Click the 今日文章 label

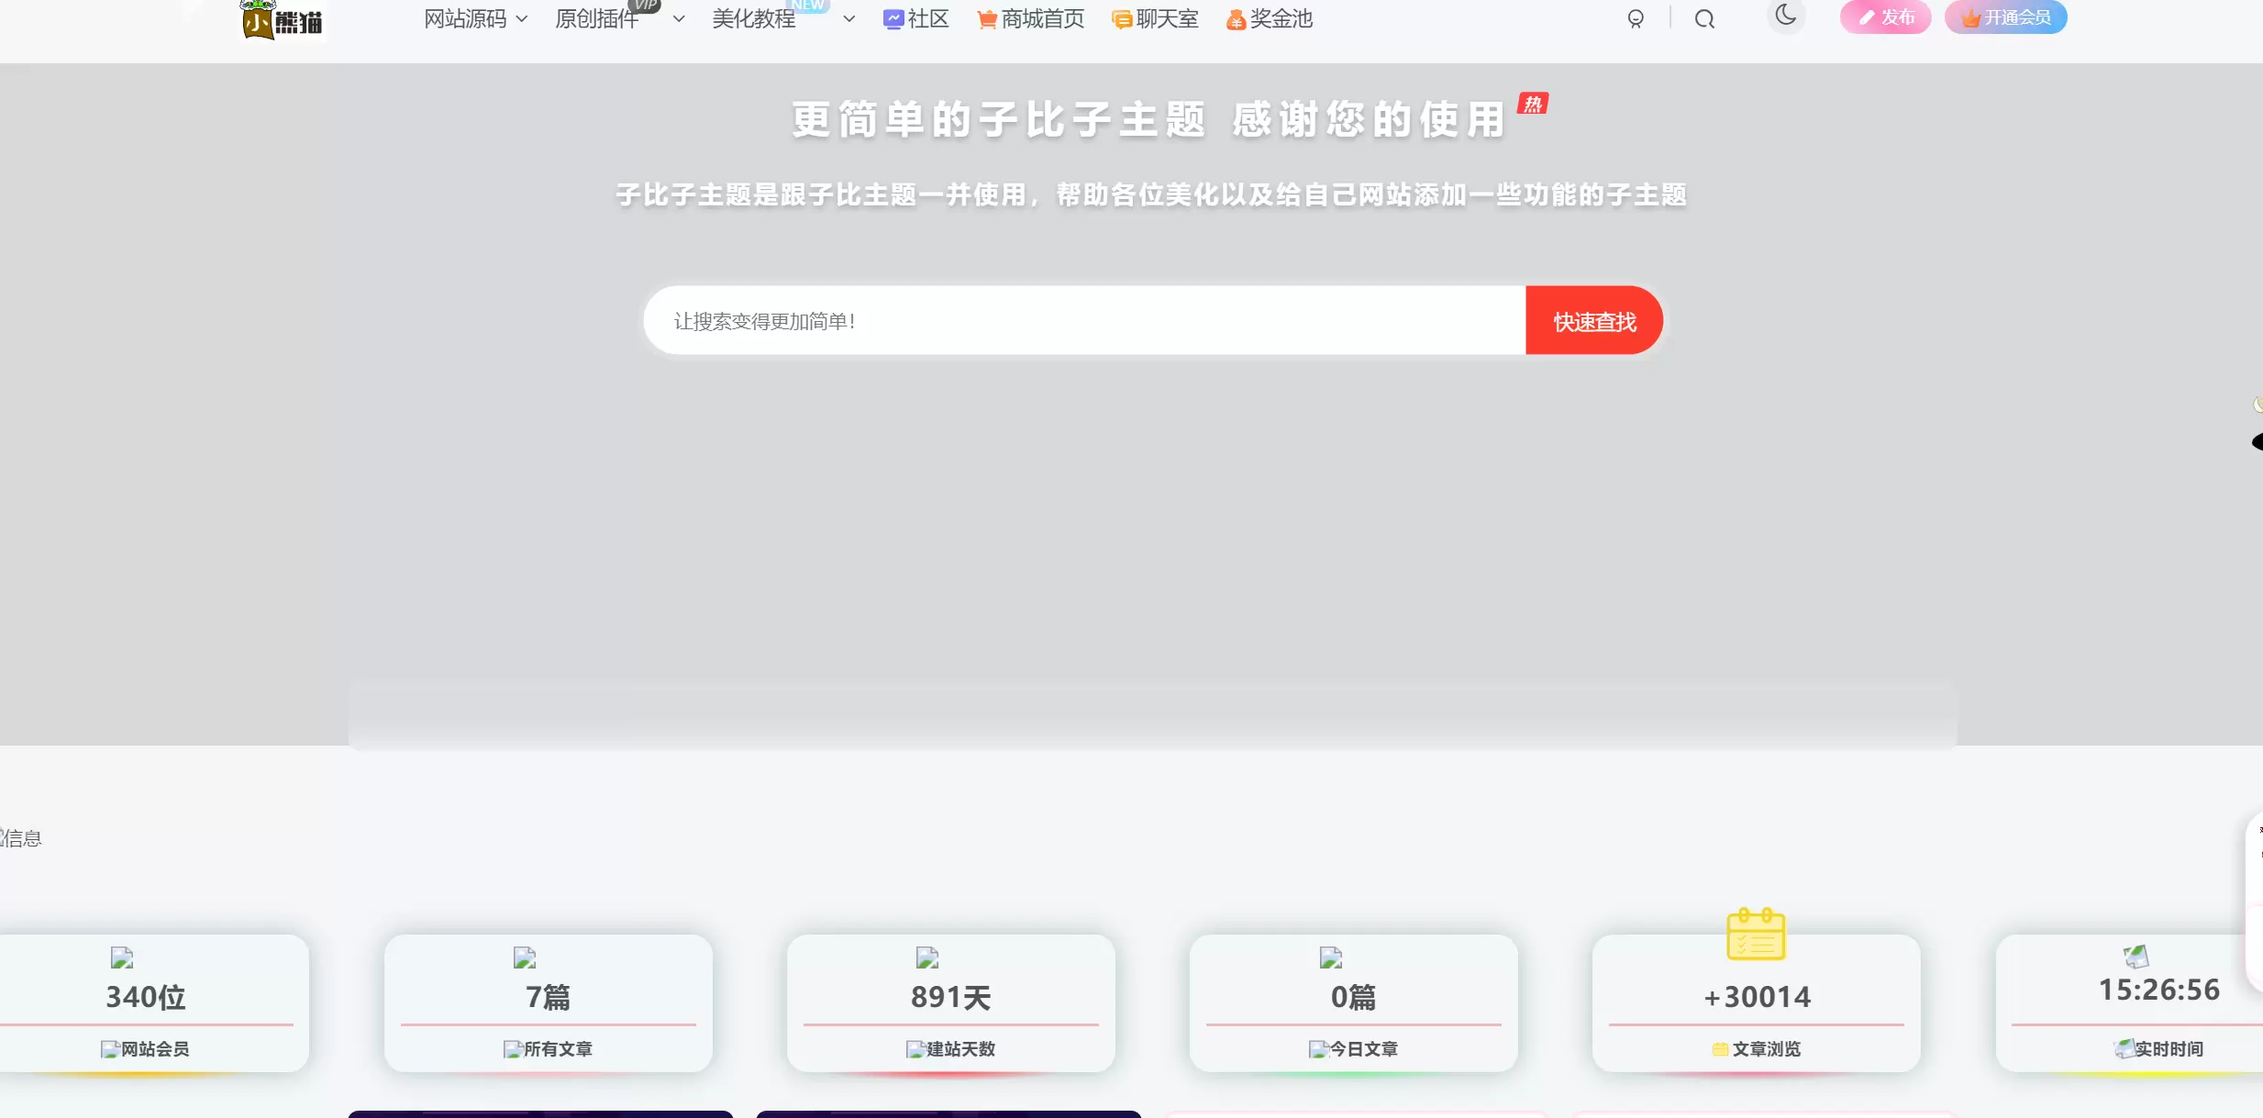1364,1049
